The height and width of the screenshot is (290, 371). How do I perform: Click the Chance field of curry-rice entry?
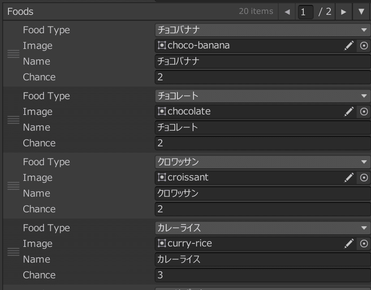[x=262, y=275]
